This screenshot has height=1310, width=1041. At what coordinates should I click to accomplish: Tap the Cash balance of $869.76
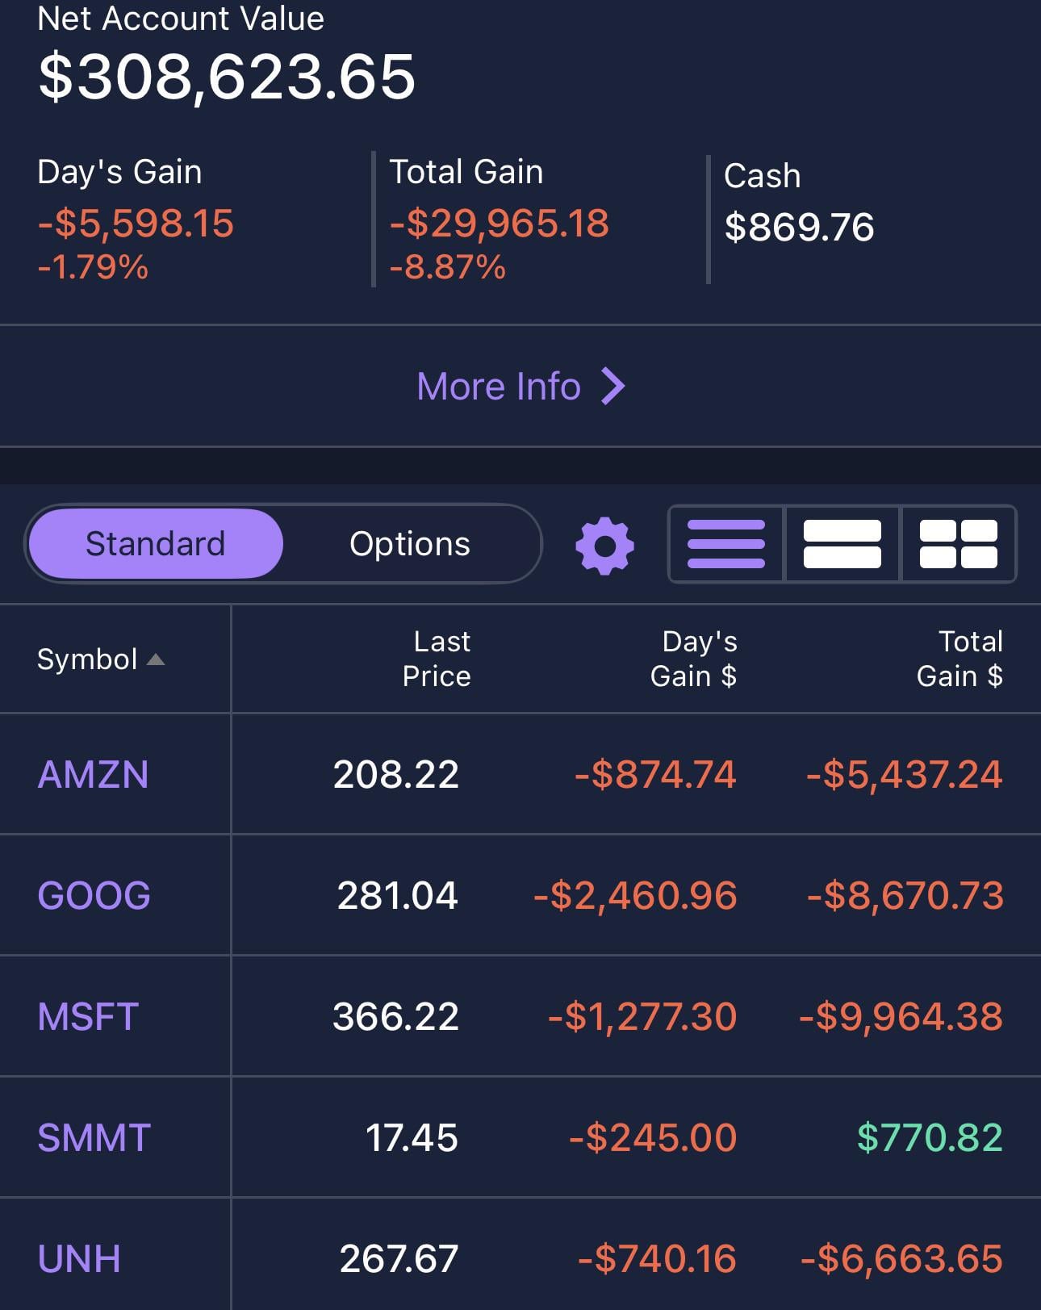click(x=799, y=227)
